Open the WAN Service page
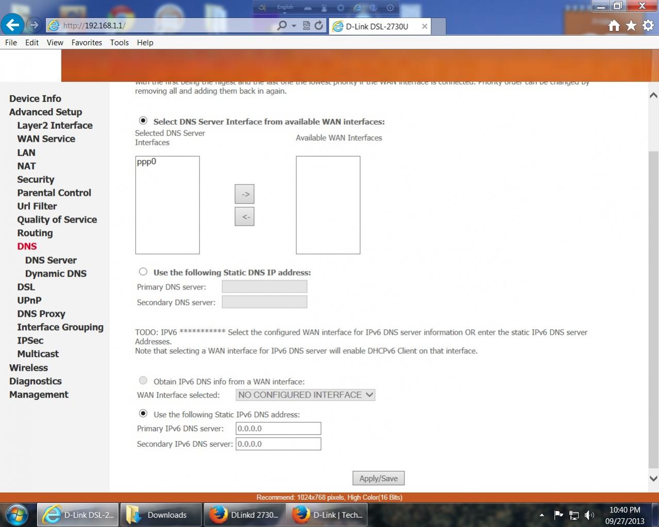The image size is (659, 527). (x=46, y=139)
